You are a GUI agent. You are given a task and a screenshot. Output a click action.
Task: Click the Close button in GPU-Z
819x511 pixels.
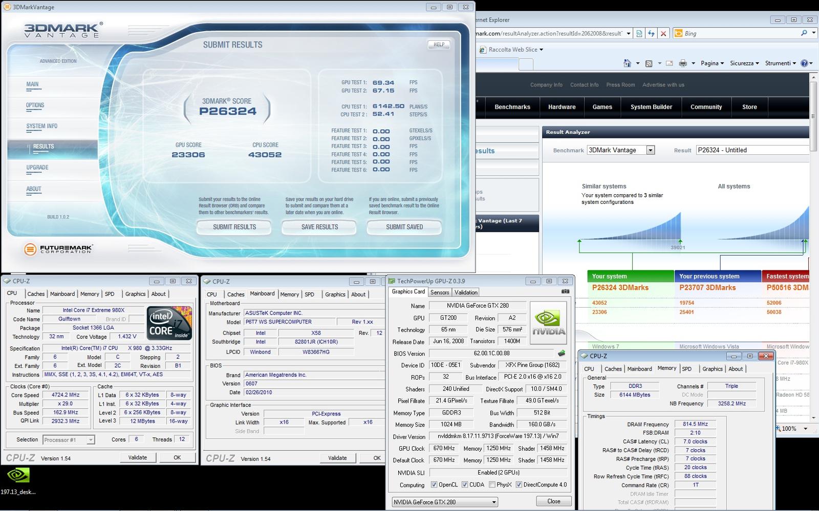coord(554,501)
